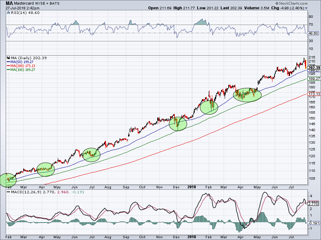Click the blue MA(50) legend line swatch
The height and width of the screenshot is (240, 321).
coord(9,62)
